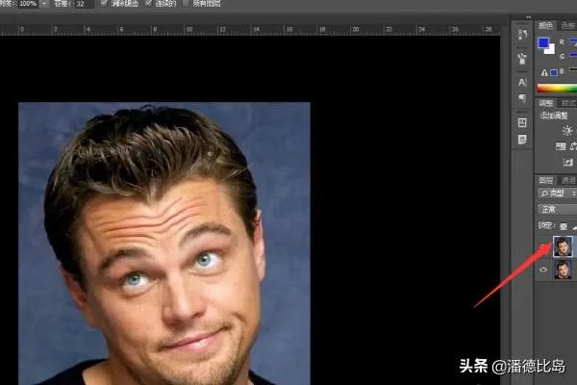Open the notes panel icon in strip
Image resolution: width=577 pixels, height=385 pixels.
click(522, 140)
